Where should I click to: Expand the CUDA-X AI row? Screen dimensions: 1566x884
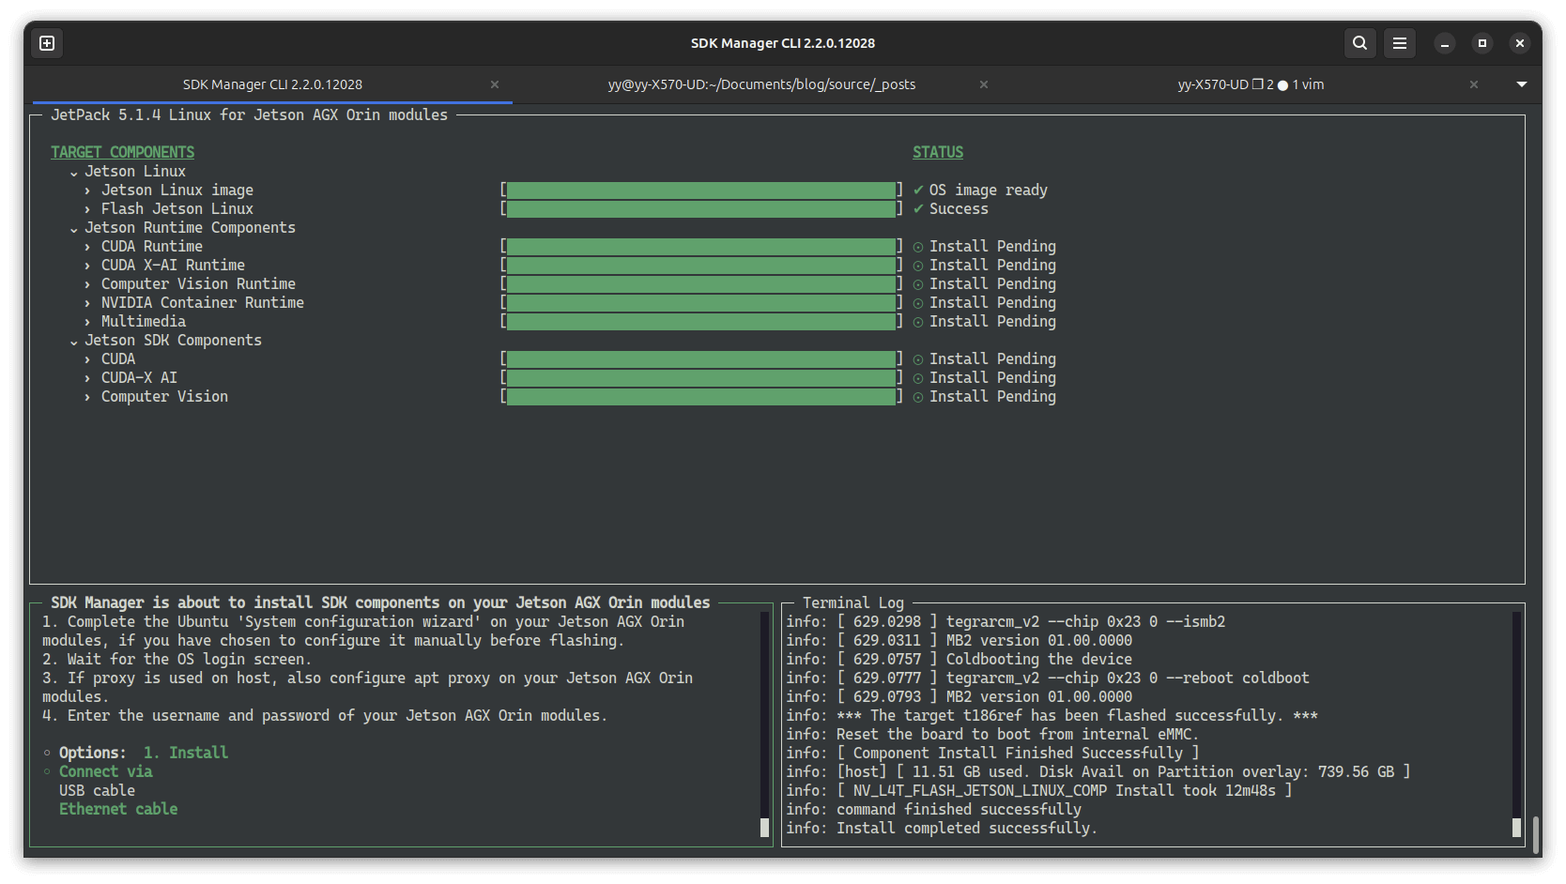[x=87, y=378]
